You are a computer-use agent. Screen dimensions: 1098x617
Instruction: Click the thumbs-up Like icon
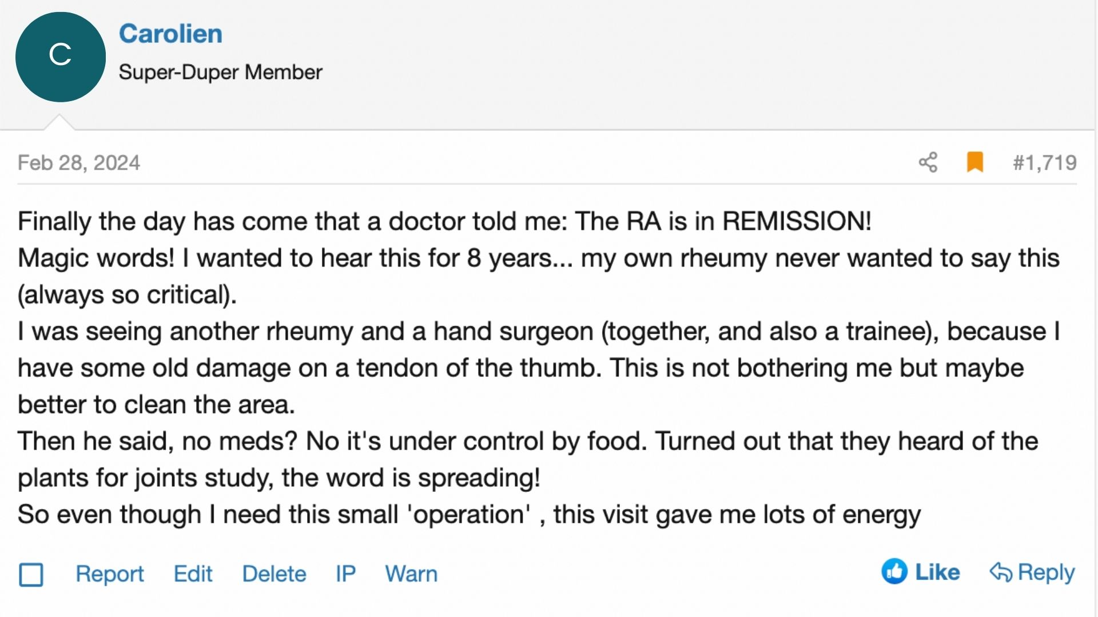click(x=894, y=571)
